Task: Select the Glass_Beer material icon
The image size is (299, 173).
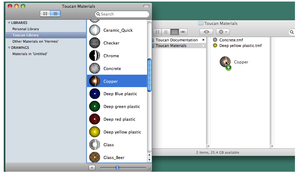Action: coord(94,157)
